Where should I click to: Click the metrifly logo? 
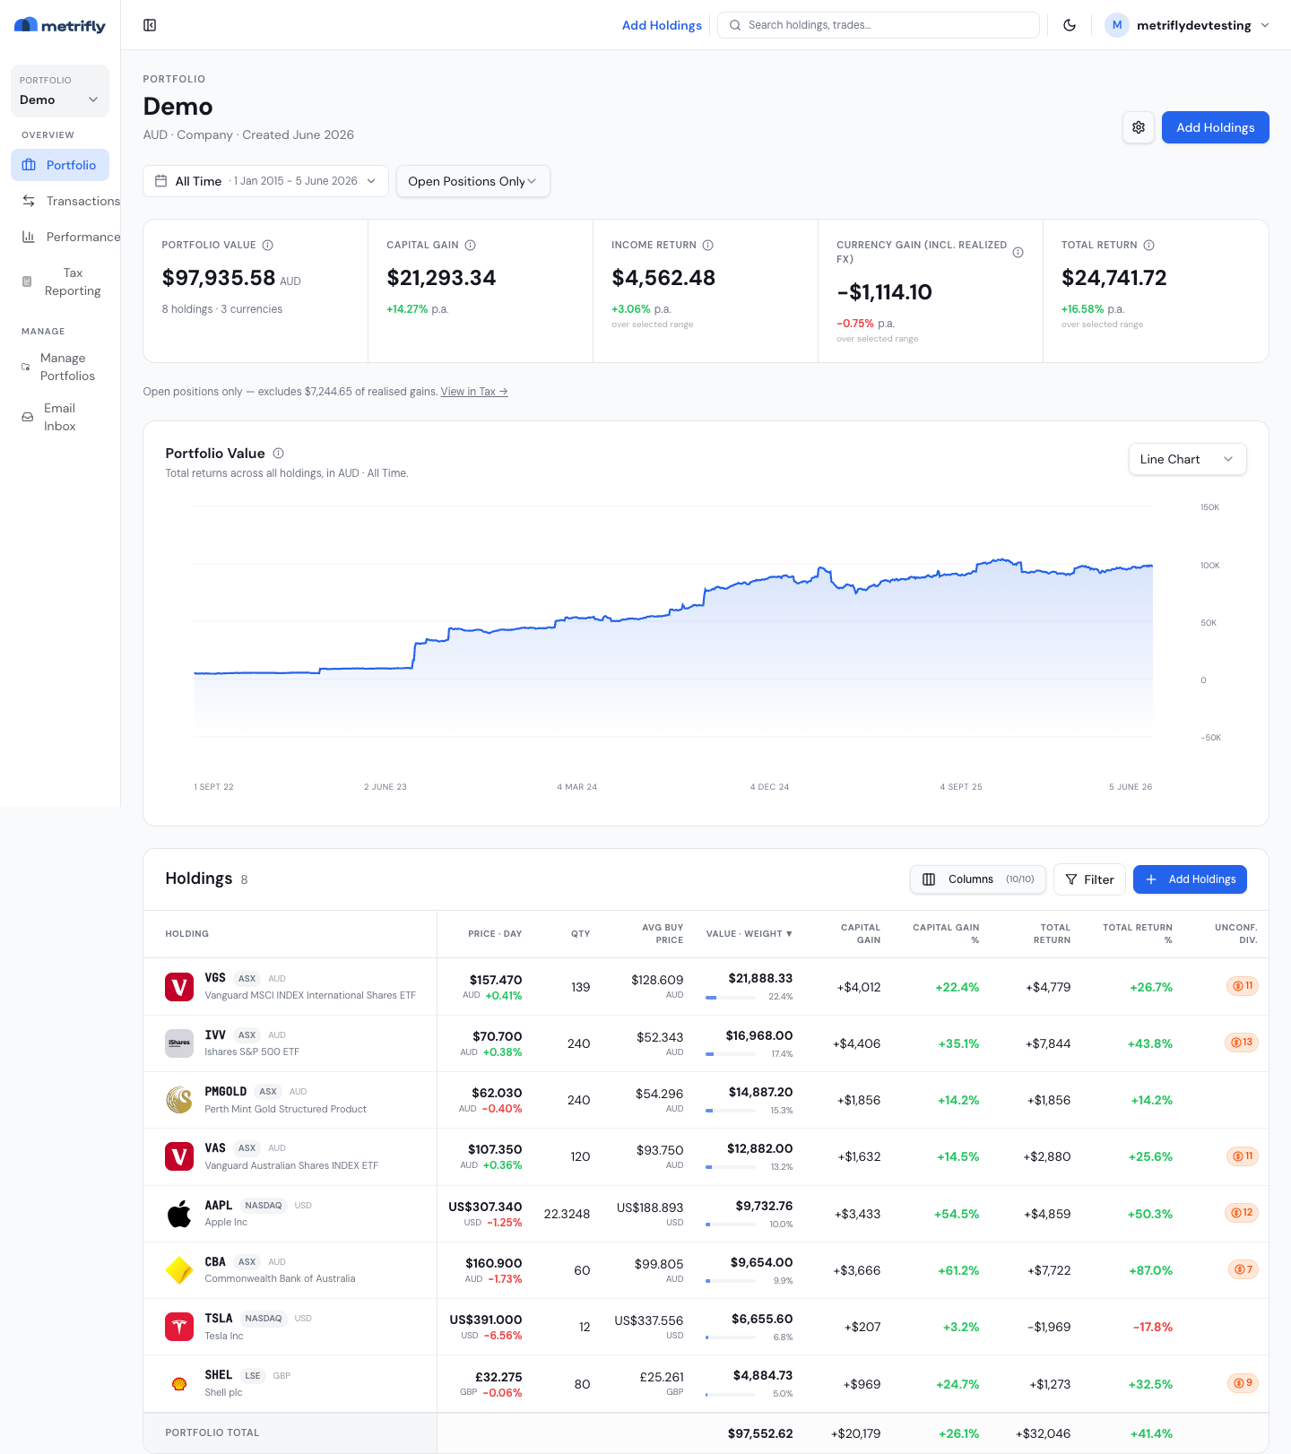[x=60, y=26]
